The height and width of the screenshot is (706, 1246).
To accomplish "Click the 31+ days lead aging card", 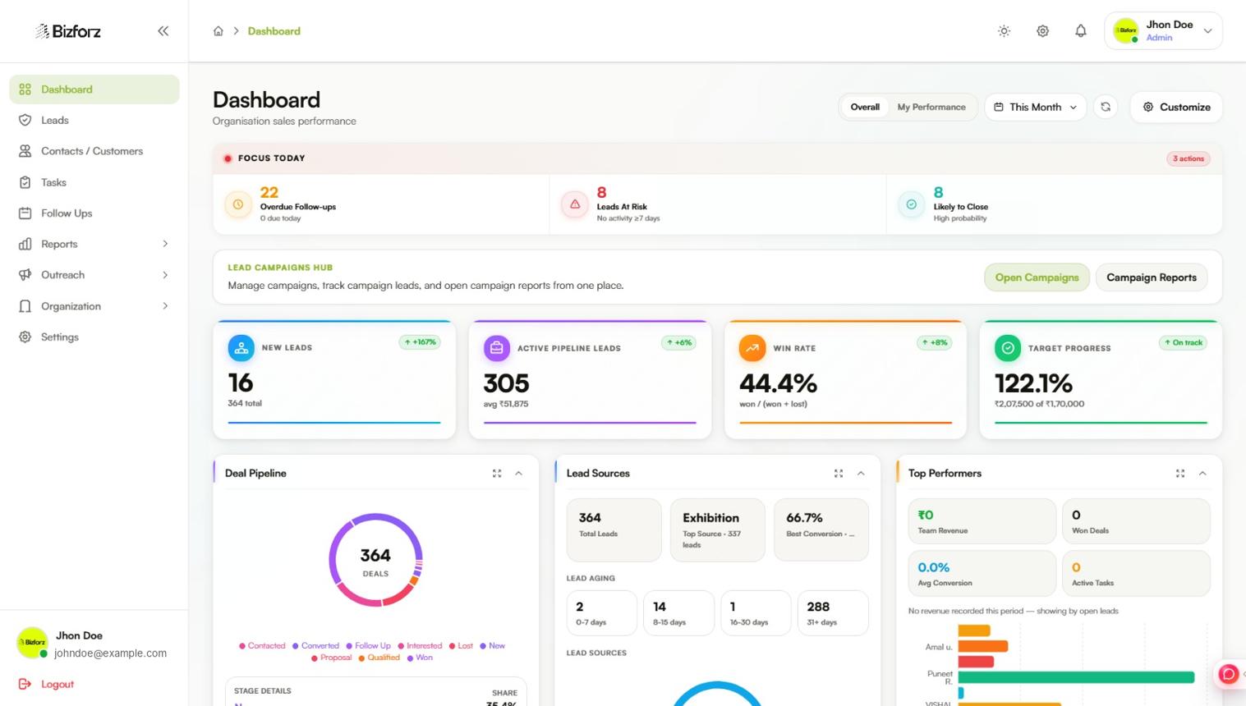I will click(x=832, y=613).
